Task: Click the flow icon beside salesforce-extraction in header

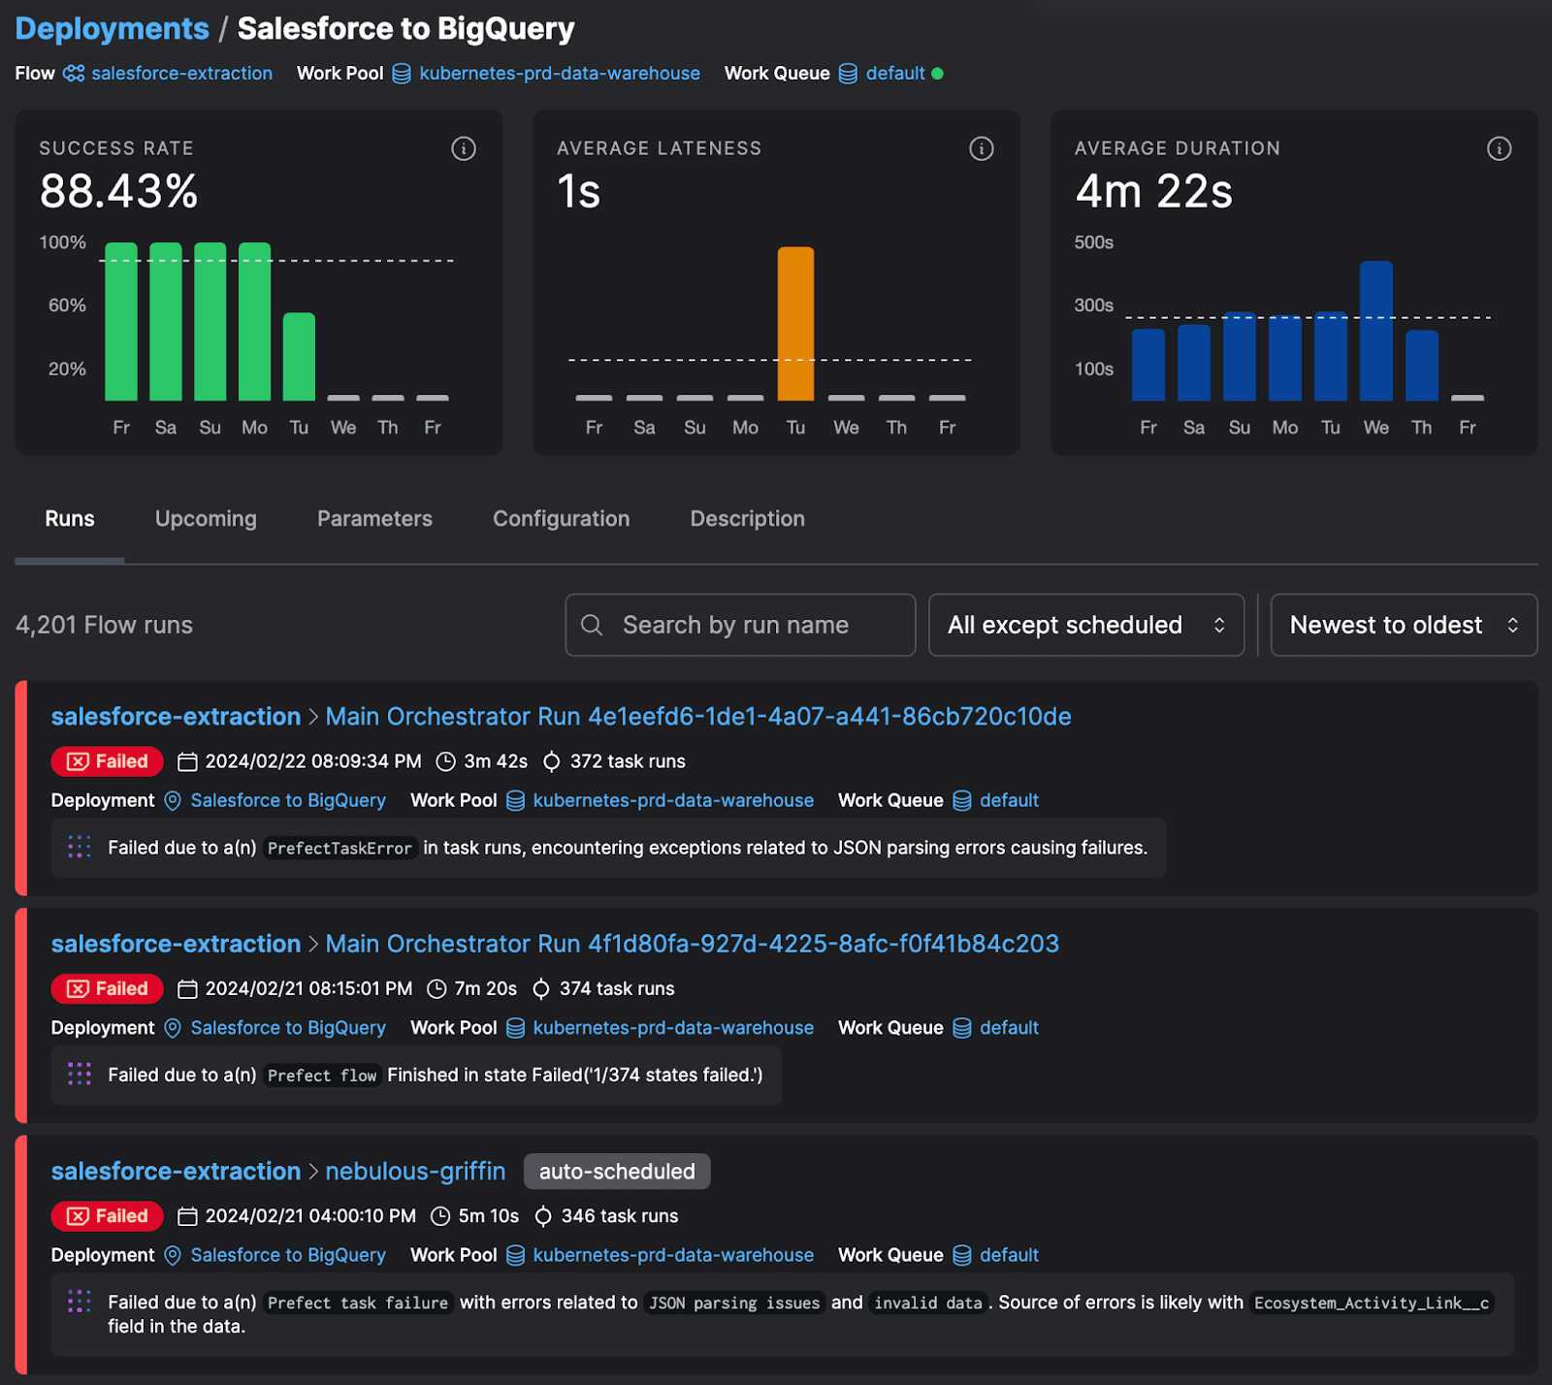Action: pyautogui.click(x=74, y=74)
